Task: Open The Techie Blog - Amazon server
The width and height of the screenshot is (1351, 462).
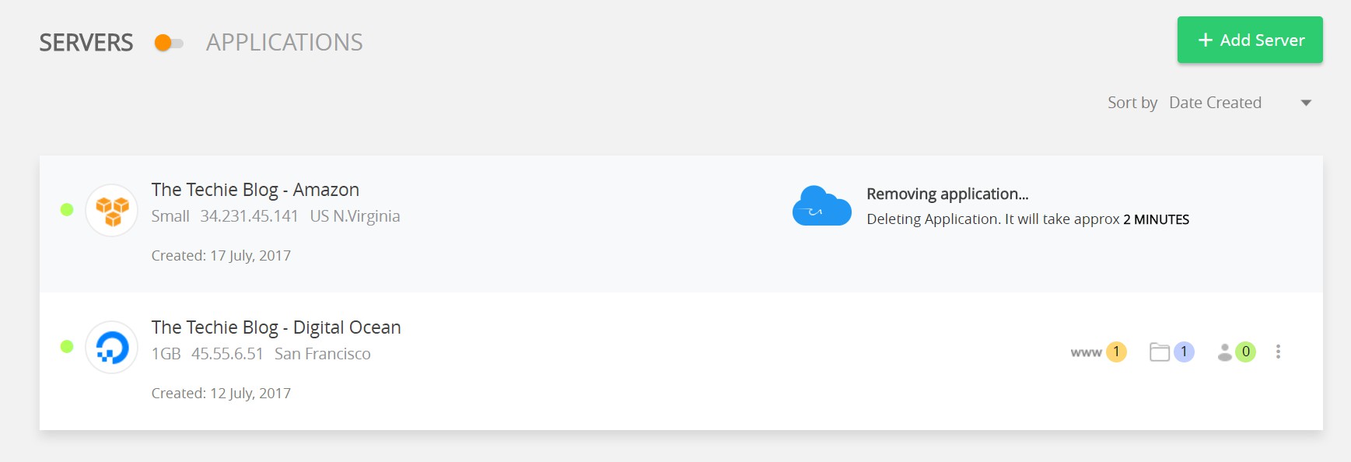Action: (255, 190)
